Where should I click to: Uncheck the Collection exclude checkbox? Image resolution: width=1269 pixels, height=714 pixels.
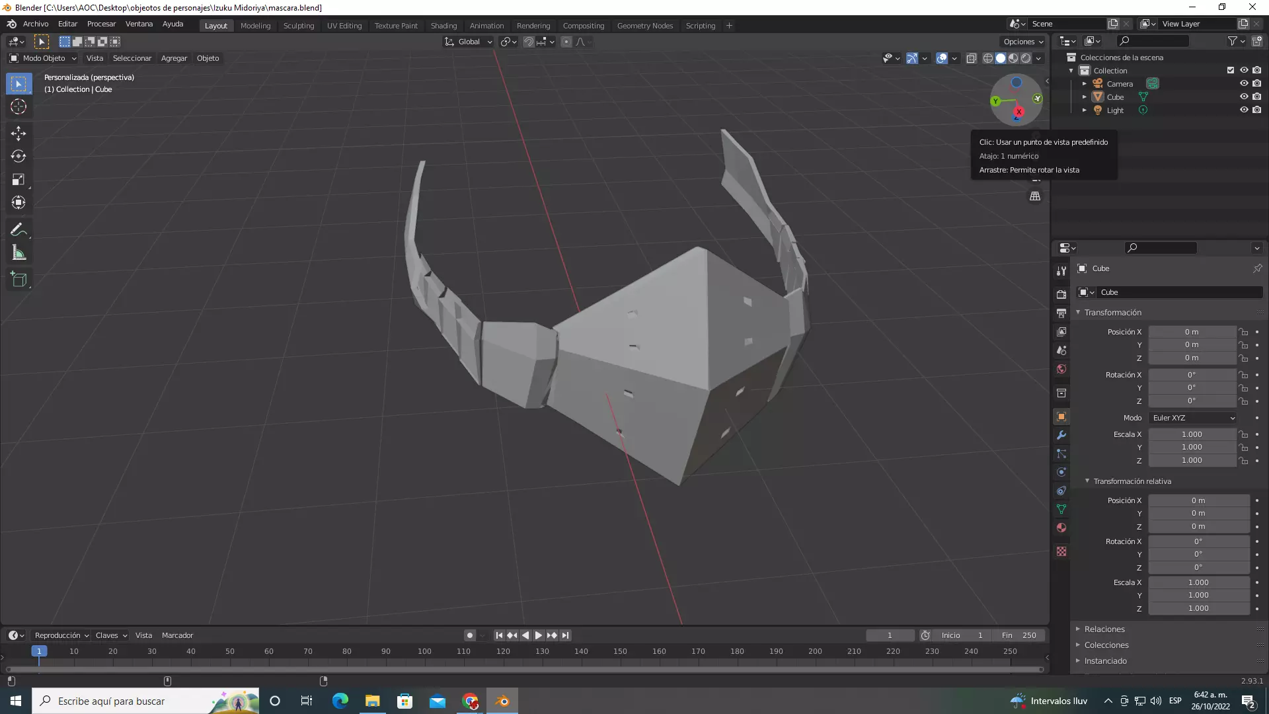(x=1230, y=70)
